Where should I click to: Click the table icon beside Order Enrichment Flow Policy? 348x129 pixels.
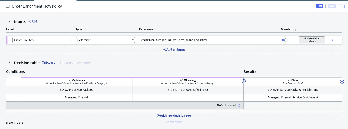[x=8, y=6]
